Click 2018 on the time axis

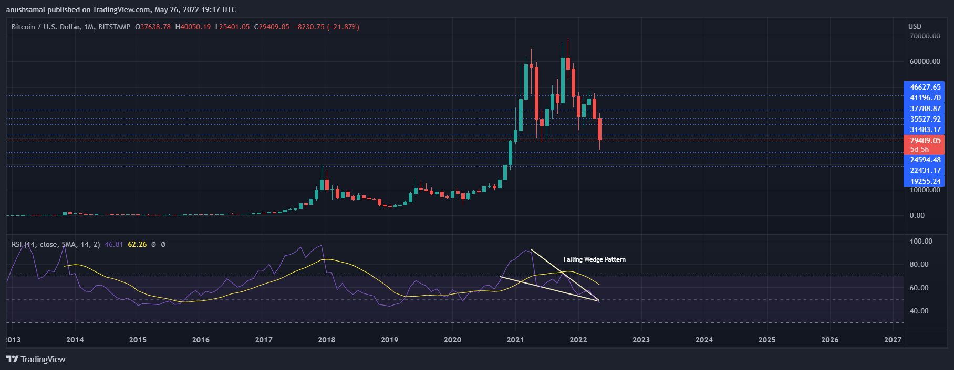[326, 340]
